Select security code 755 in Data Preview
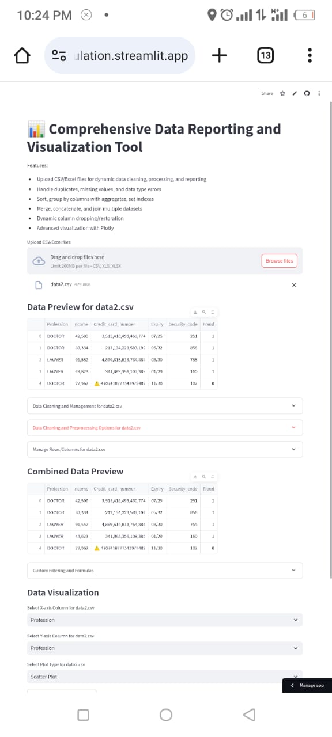The image size is (332, 737). pyautogui.click(x=183, y=359)
